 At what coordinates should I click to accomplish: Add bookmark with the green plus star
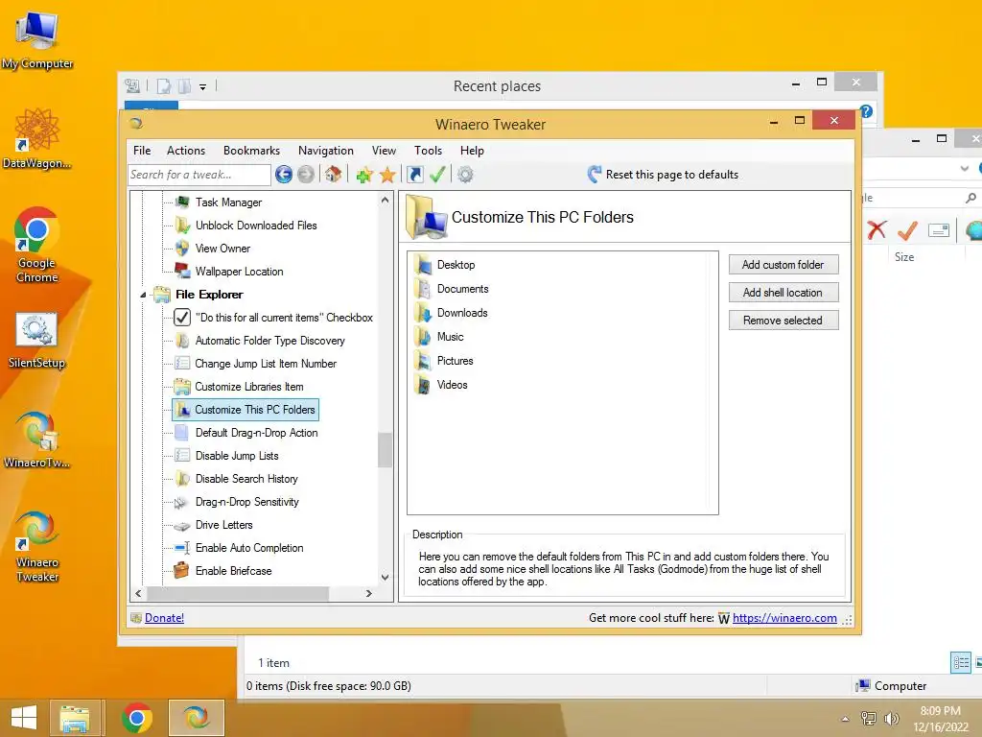363,175
